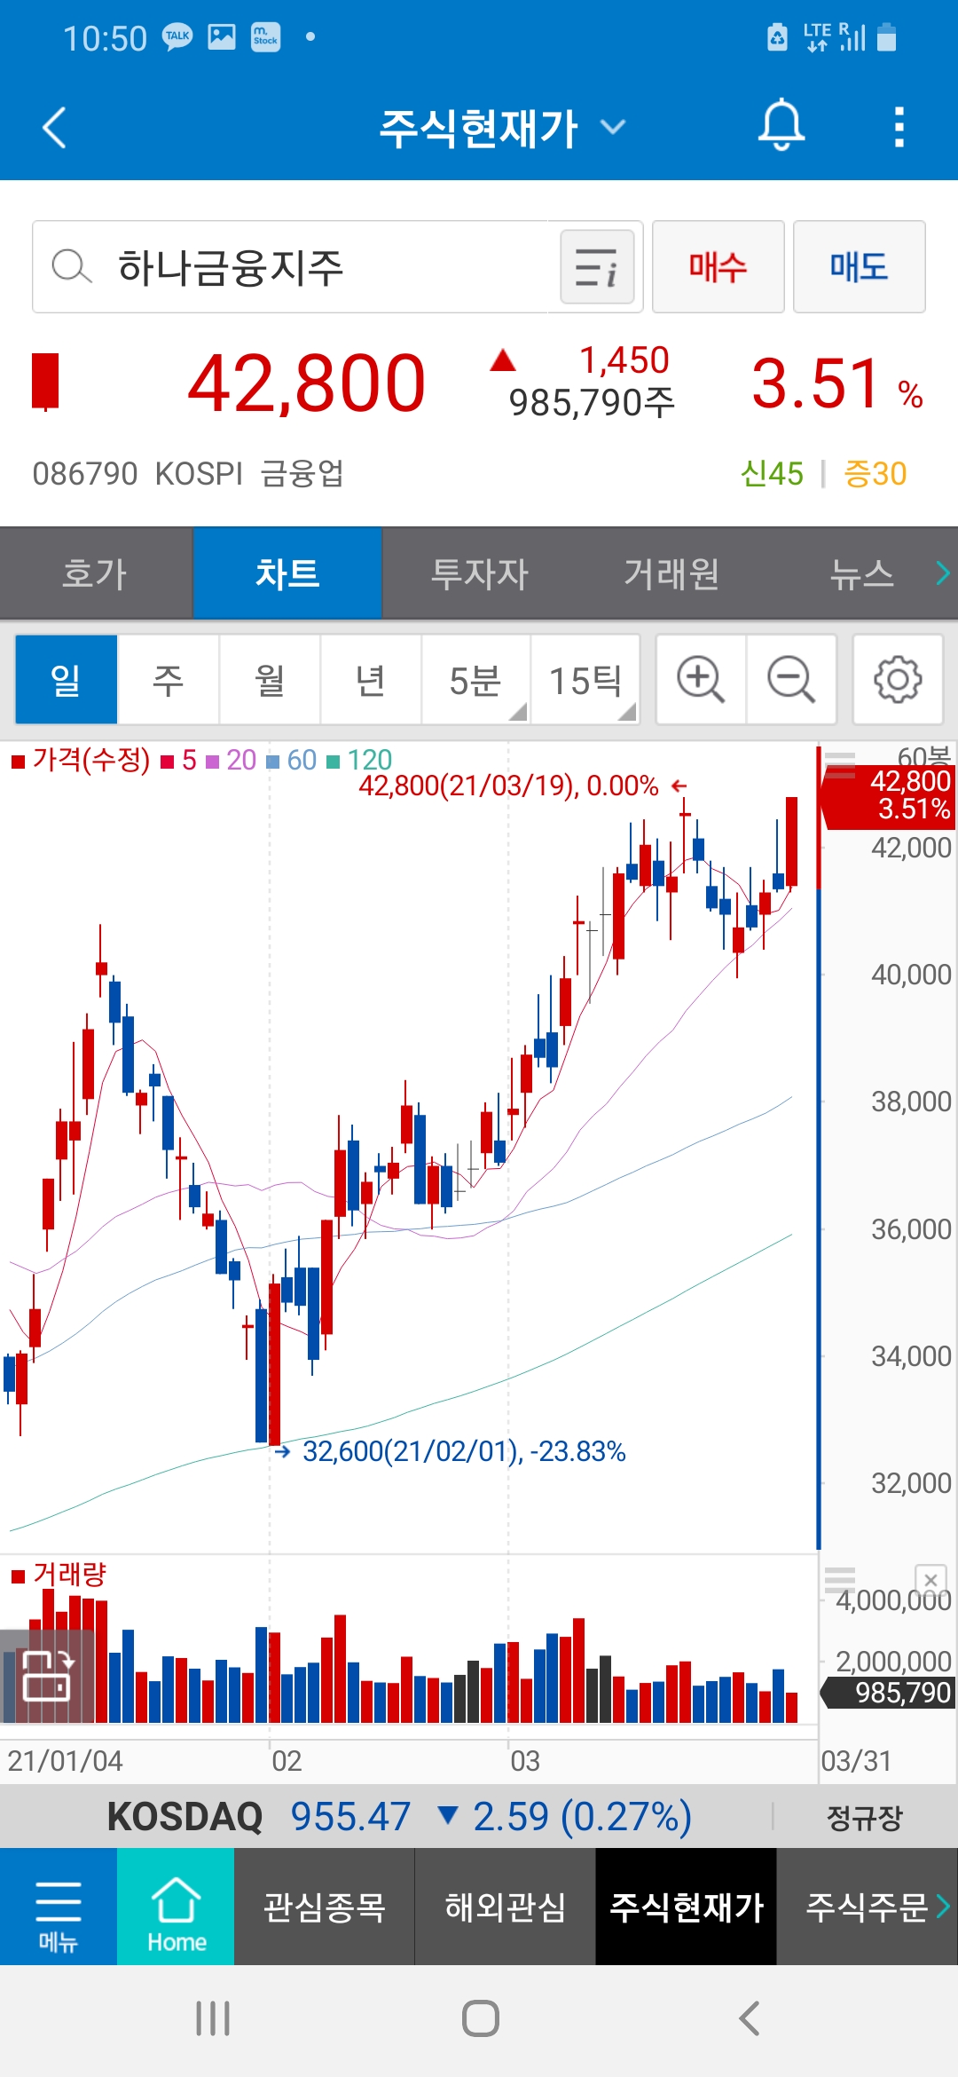Switch chart to monthly (월) period
Viewport: 958px width, 2077px height.
[270, 680]
